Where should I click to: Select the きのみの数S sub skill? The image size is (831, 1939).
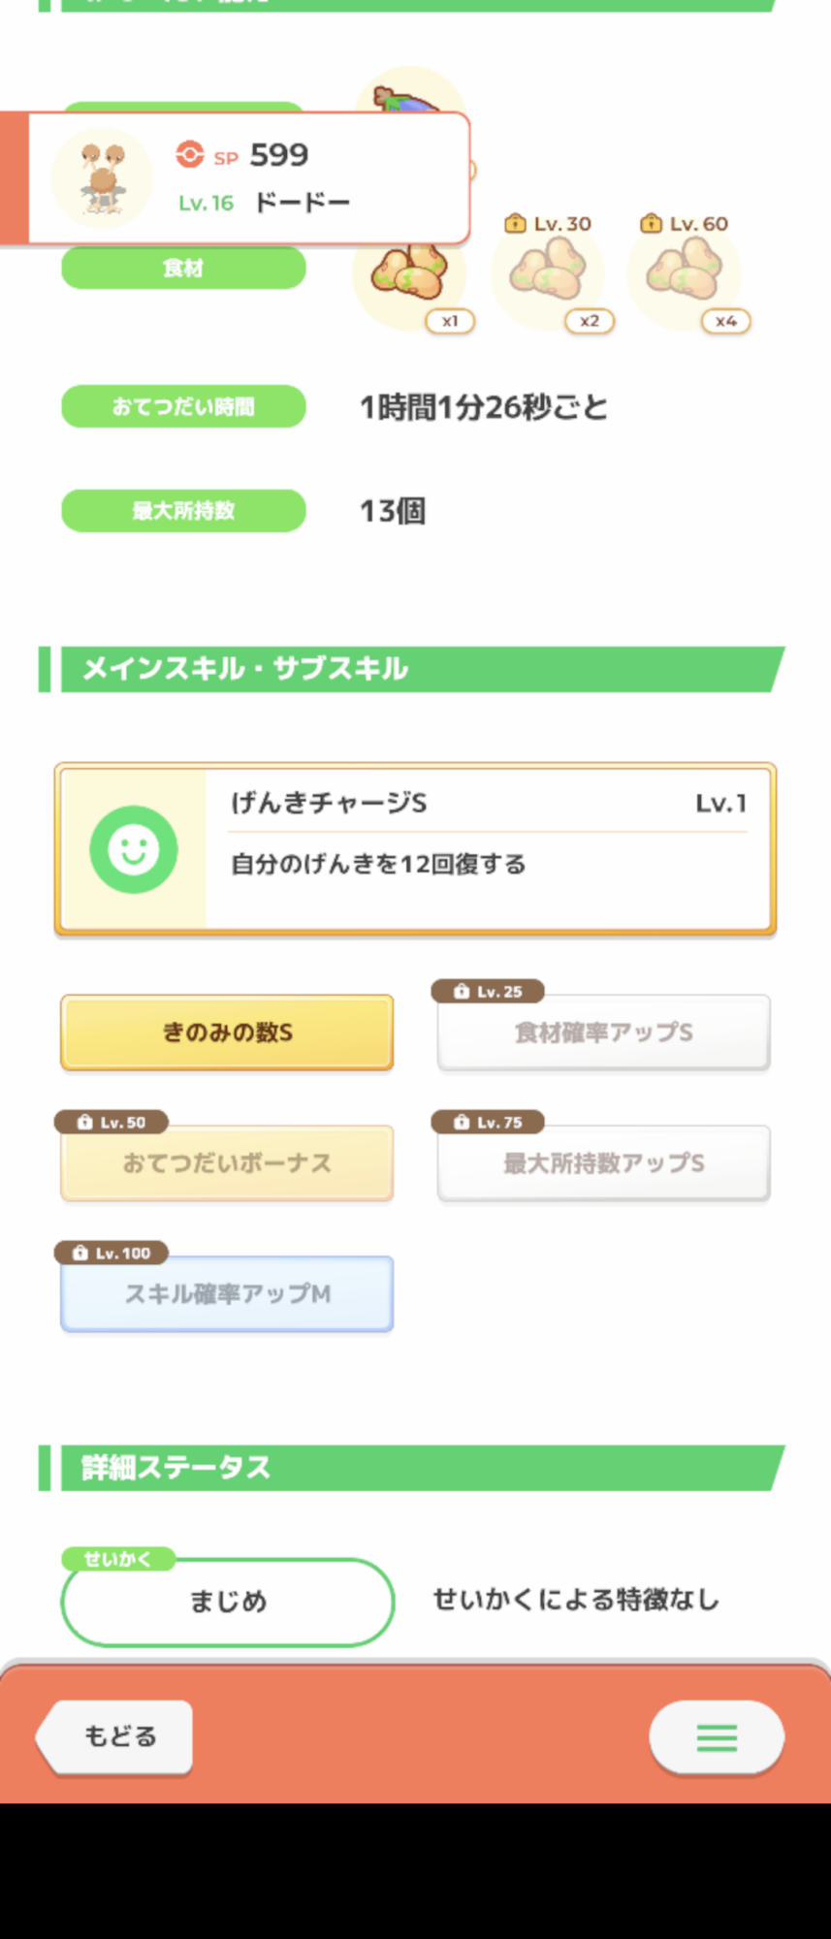(227, 1033)
